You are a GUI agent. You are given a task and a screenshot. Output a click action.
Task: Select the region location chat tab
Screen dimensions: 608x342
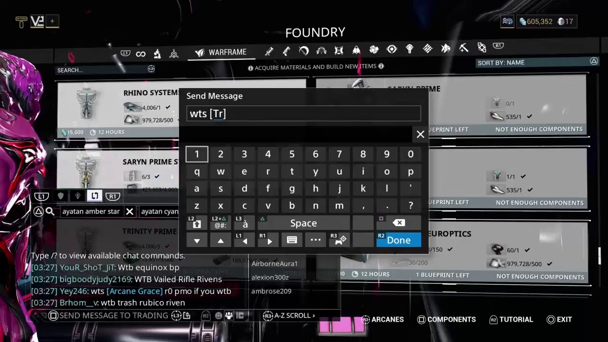click(78, 196)
